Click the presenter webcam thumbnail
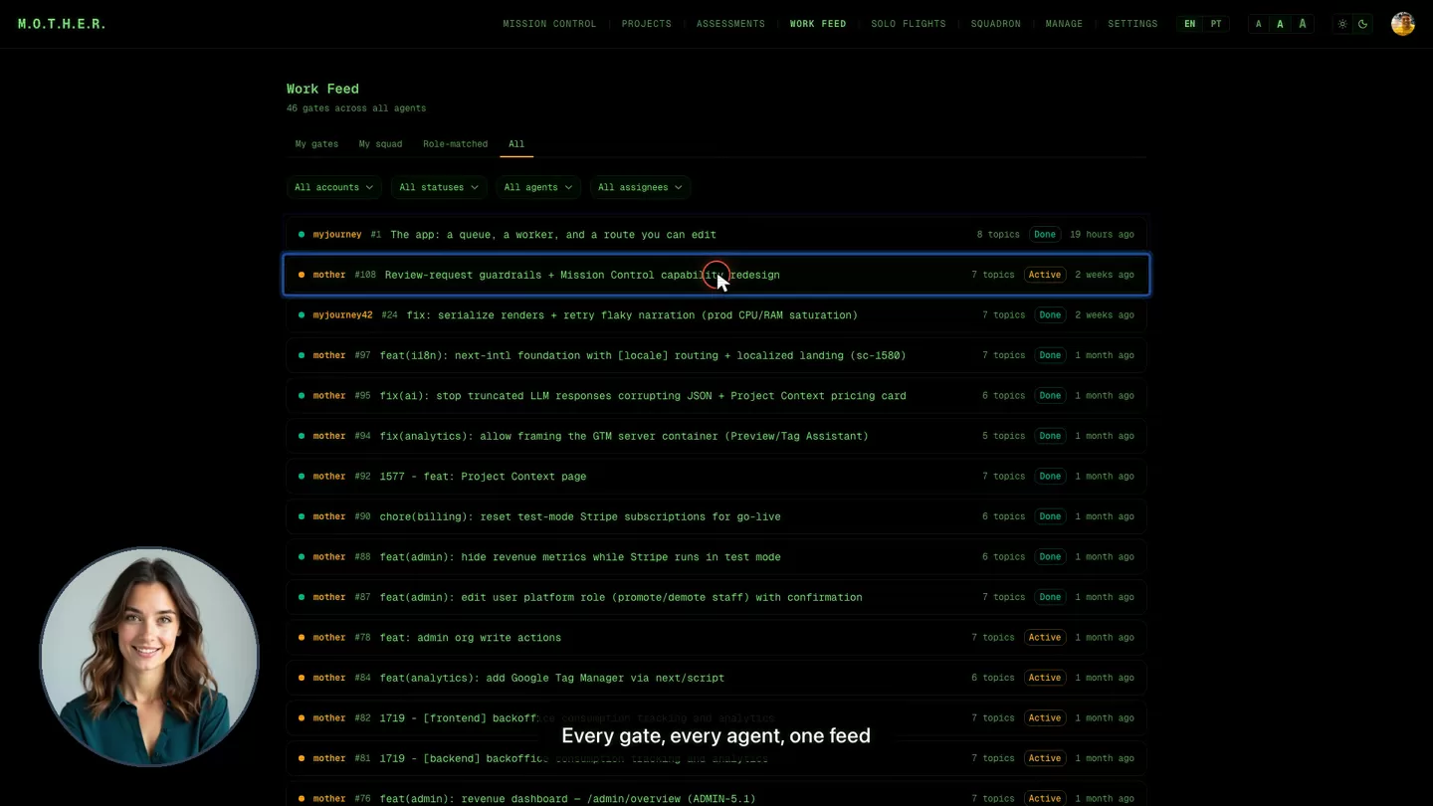Screen dimensions: 1433x806 point(149,657)
